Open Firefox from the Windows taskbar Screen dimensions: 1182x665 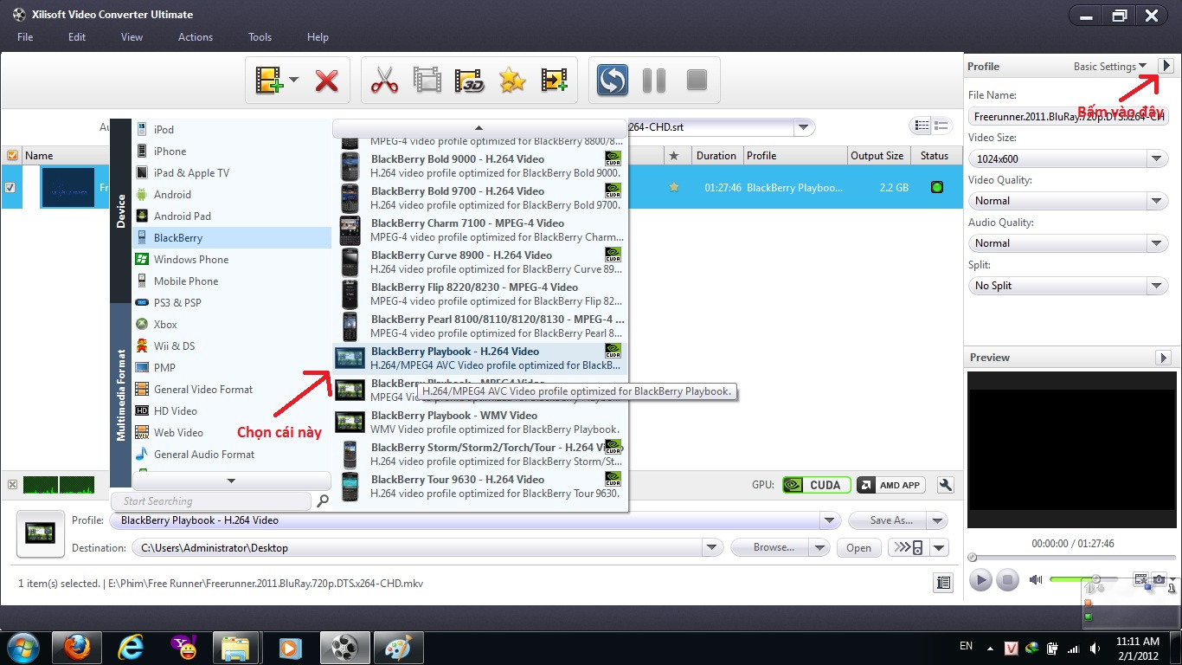coord(76,647)
